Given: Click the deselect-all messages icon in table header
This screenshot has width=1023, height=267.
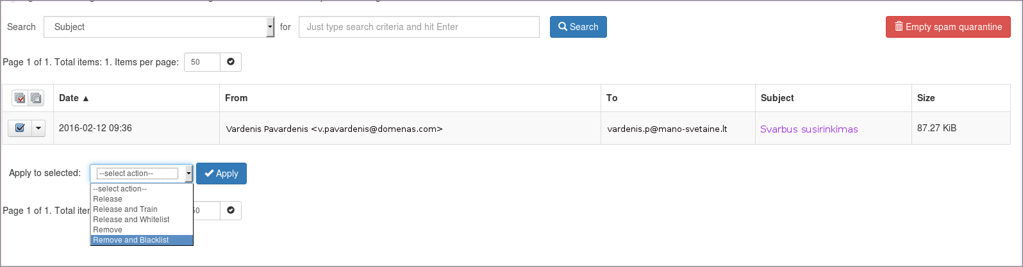Looking at the screenshot, I should tap(36, 98).
